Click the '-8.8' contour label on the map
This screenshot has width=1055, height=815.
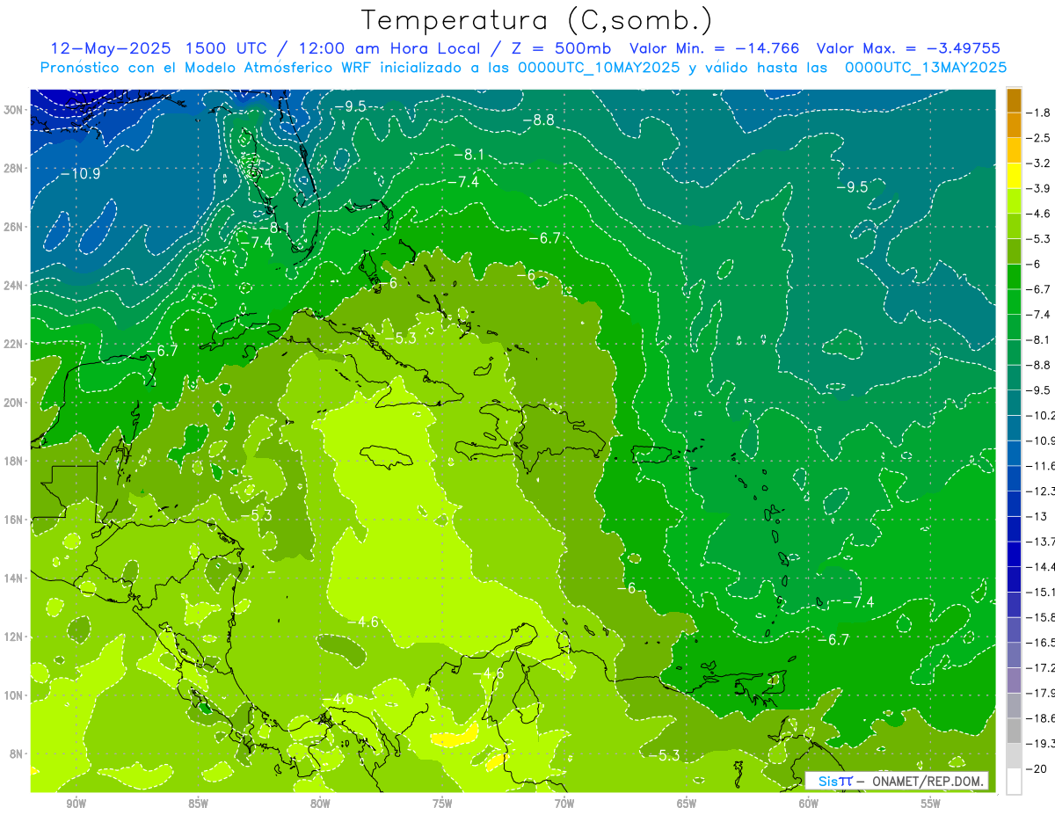click(x=538, y=120)
